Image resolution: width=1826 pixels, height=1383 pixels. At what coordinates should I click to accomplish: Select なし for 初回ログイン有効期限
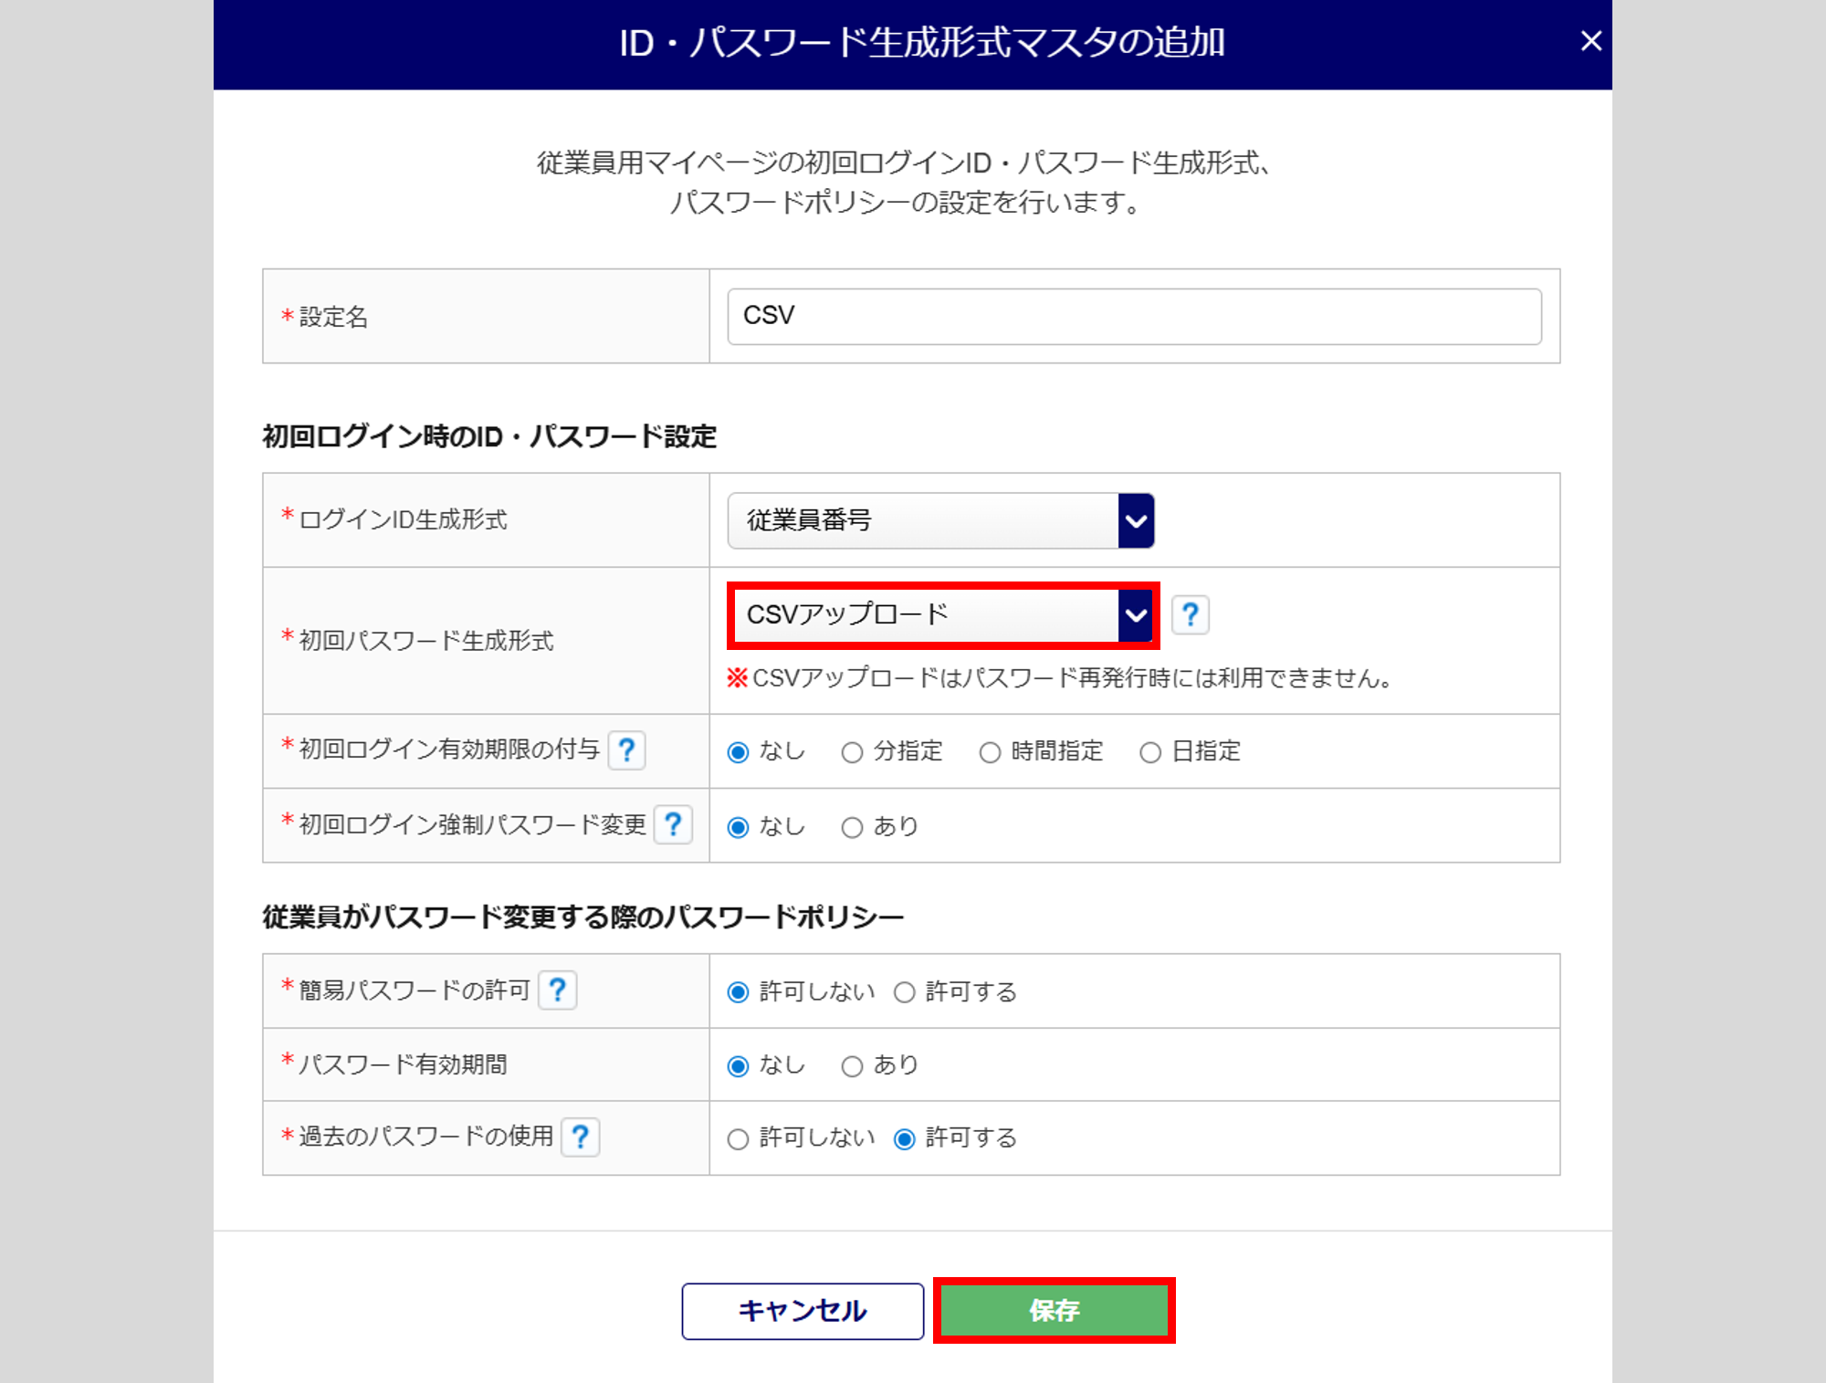[738, 752]
